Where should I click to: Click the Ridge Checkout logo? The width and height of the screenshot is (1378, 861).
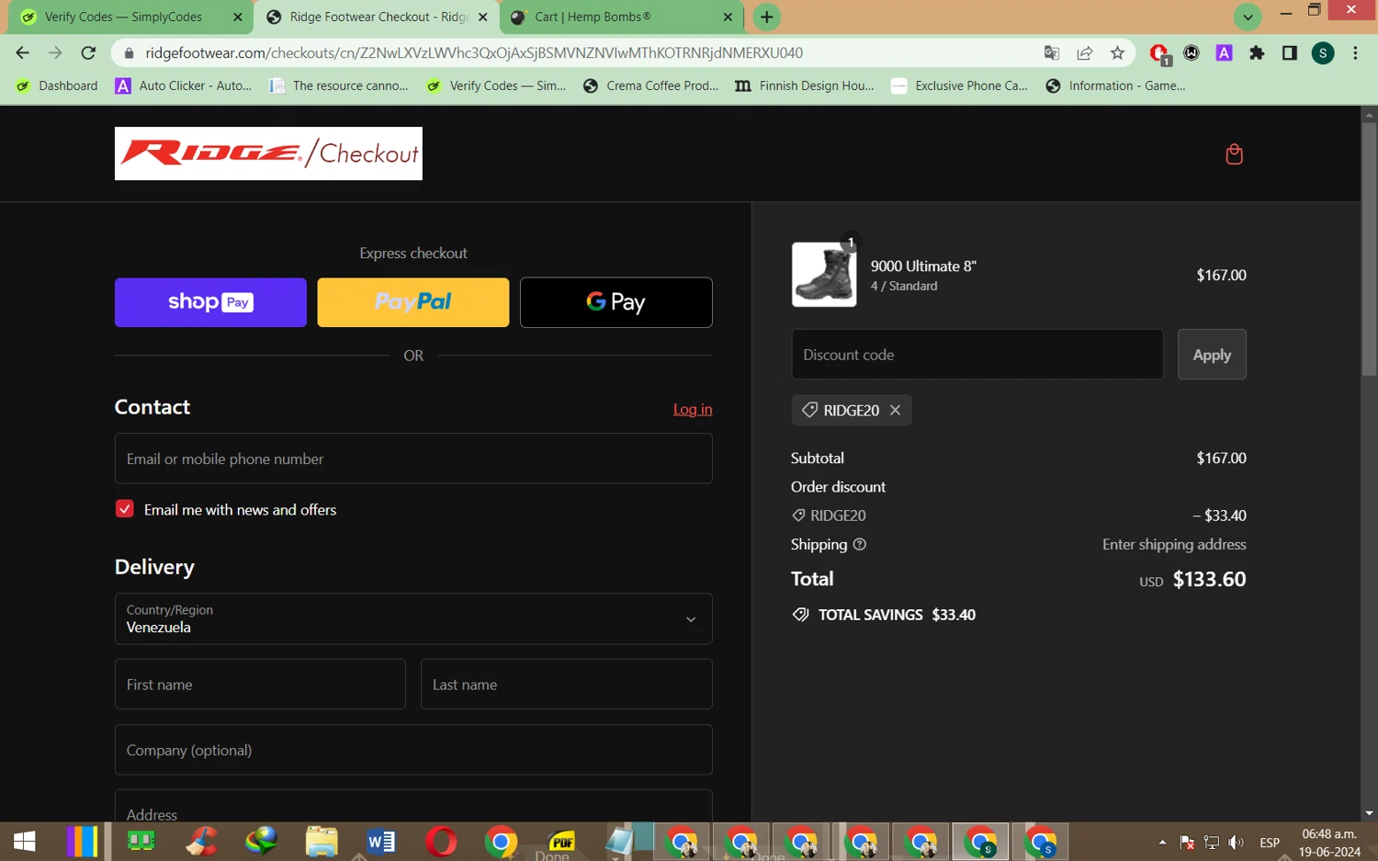click(x=268, y=153)
